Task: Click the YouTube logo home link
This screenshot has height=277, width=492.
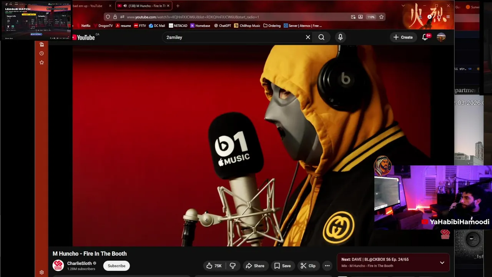Action: (x=83, y=37)
